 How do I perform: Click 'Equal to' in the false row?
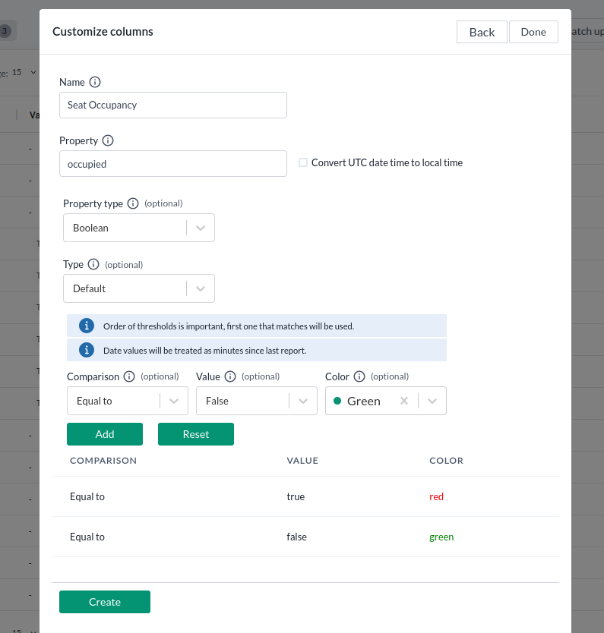tap(87, 537)
